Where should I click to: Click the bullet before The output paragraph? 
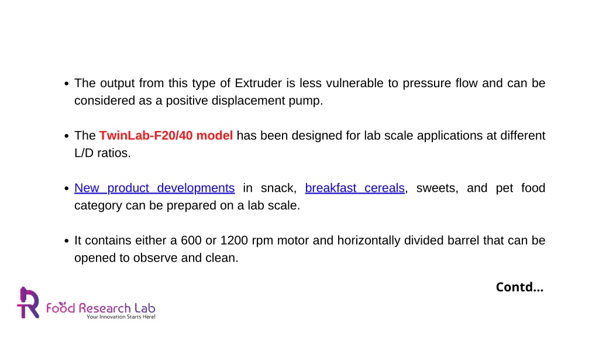click(67, 83)
